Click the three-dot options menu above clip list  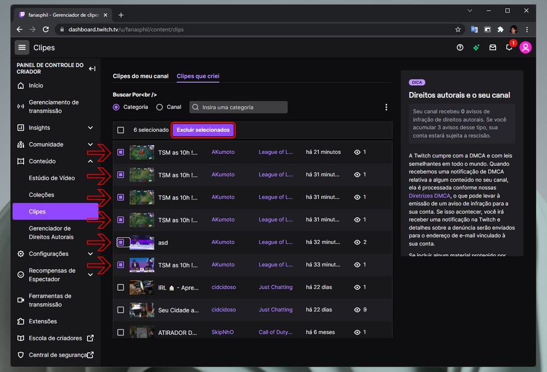tap(386, 107)
